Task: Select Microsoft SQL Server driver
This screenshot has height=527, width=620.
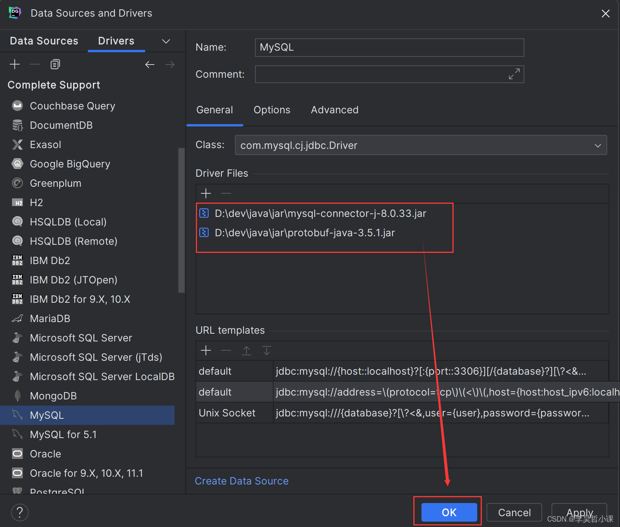Action: (87, 338)
